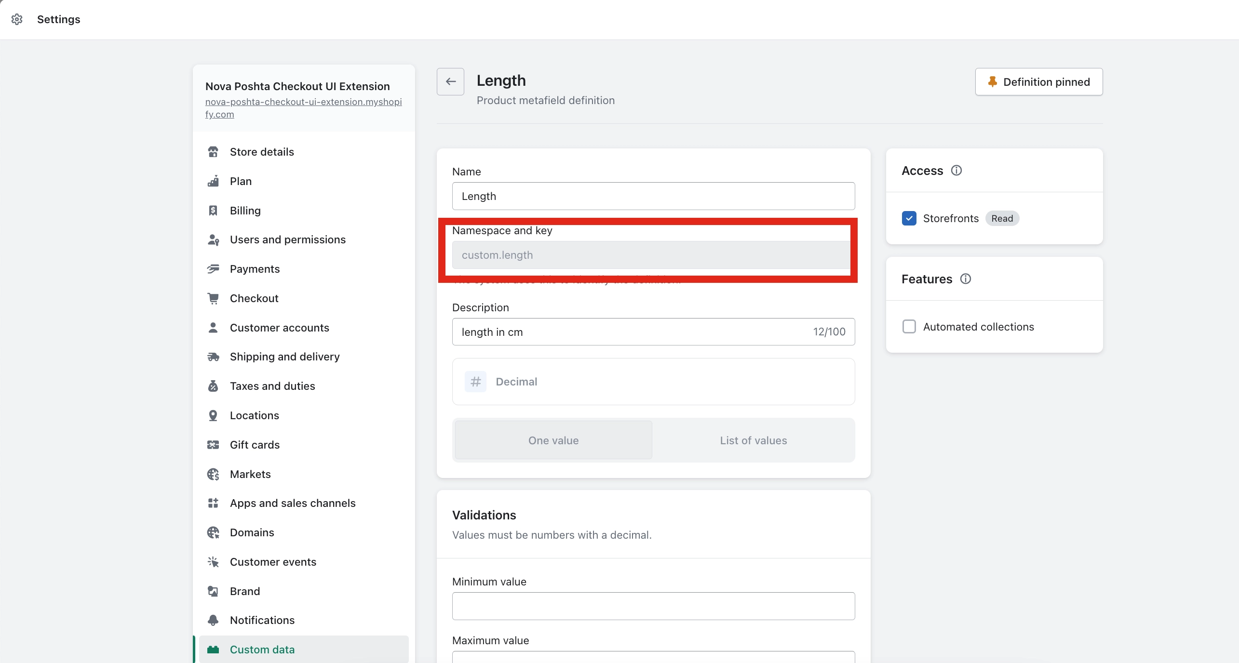Click the Name field containing Length
Viewport: 1239px width, 663px height.
point(654,196)
